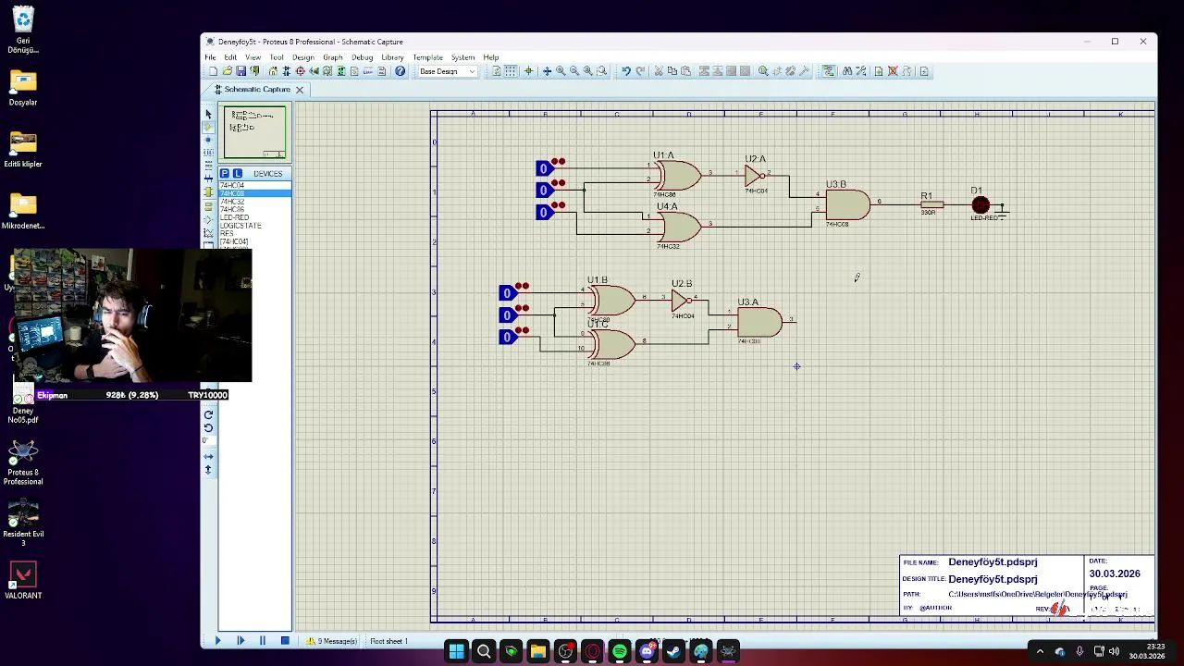This screenshot has height=666, width=1184.
Task: Toggle the top logic state near U1:B
Action: pyautogui.click(x=507, y=293)
